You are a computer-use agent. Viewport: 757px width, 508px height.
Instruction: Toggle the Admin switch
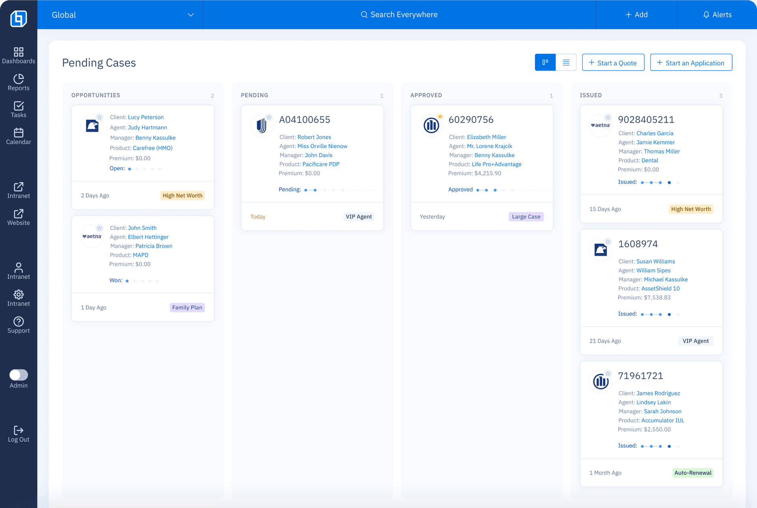click(x=19, y=375)
